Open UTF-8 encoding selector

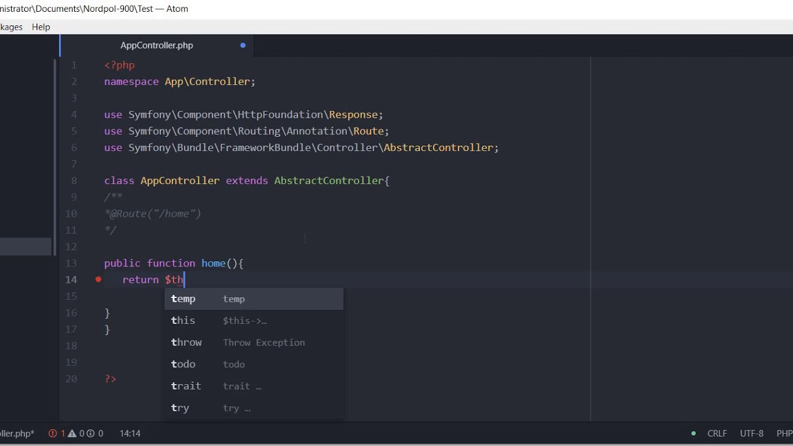[x=751, y=434]
